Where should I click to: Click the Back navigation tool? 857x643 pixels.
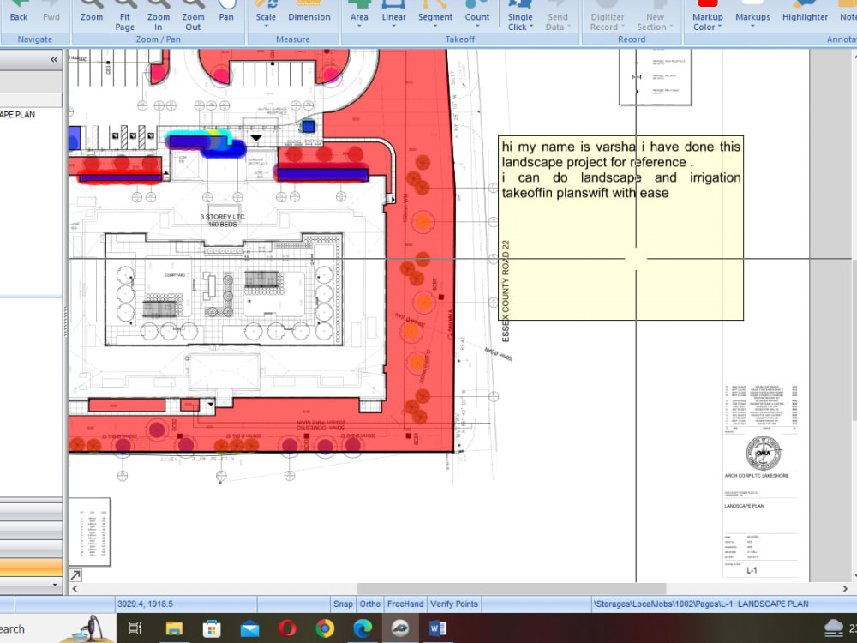[19, 15]
